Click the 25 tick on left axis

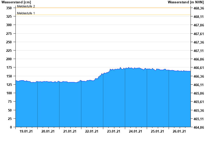click(10, 119)
